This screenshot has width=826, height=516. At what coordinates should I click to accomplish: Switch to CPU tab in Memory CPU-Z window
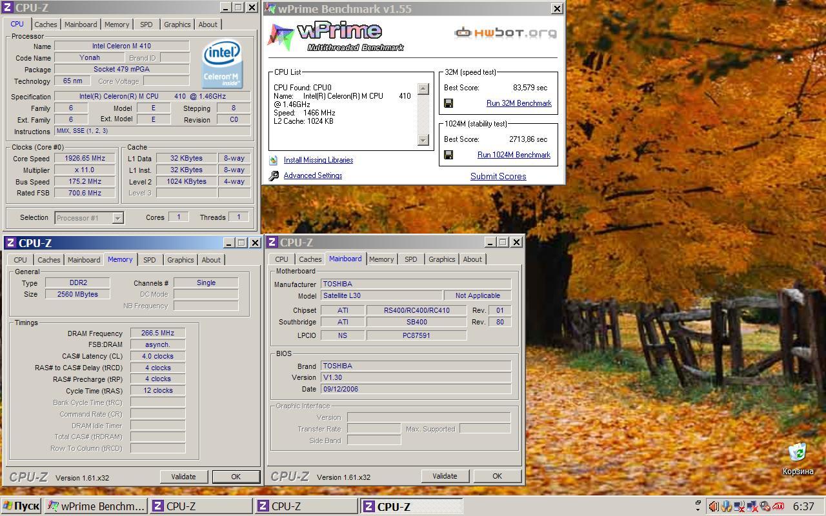[x=21, y=260]
